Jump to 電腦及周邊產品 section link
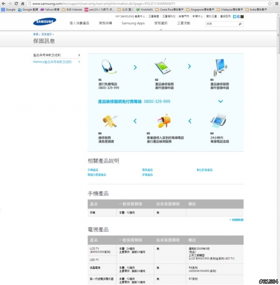This screenshot has width=280, height=285. [x=97, y=175]
